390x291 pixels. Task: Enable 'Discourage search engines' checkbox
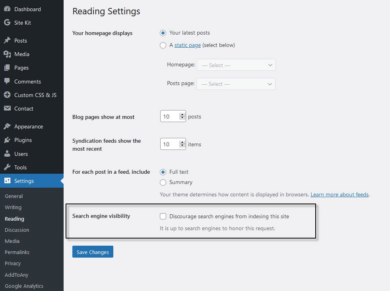click(x=163, y=216)
